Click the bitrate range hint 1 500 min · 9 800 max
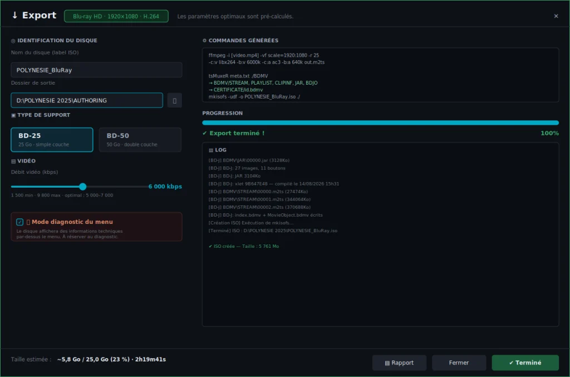Screen dimensions: 570x377 [x=62, y=195]
